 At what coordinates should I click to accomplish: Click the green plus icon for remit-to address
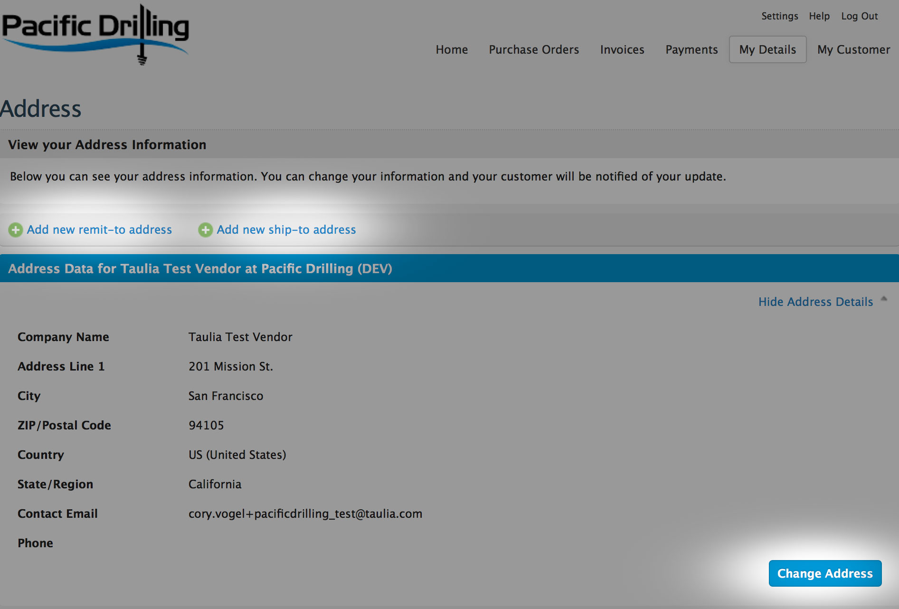point(16,230)
